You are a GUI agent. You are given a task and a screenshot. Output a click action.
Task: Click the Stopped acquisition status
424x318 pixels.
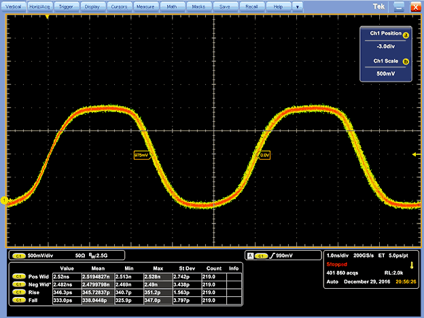click(336, 264)
